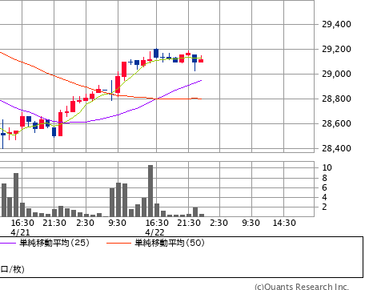This screenshot has height=290, width=365.
Task: Click the volume axis label 2
Action: [x=324, y=207]
